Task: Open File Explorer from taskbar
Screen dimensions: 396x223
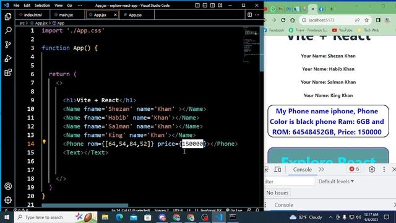Action: pos(105,217)
